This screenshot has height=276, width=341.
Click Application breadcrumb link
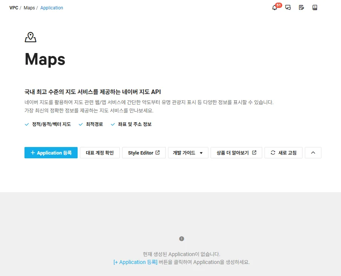point(52,8)
